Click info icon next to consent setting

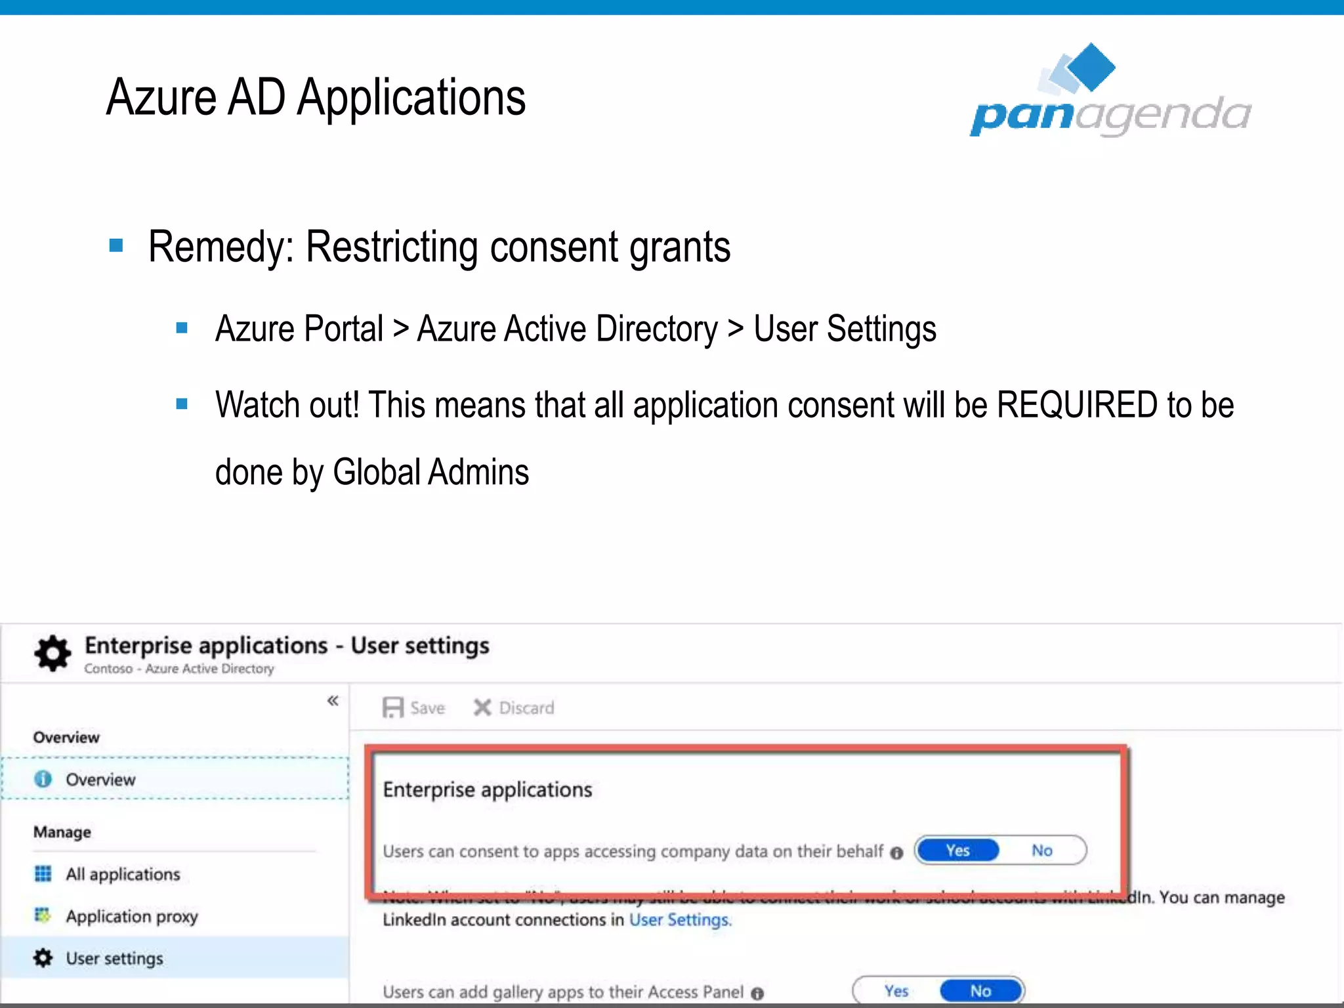click(896, 852)
